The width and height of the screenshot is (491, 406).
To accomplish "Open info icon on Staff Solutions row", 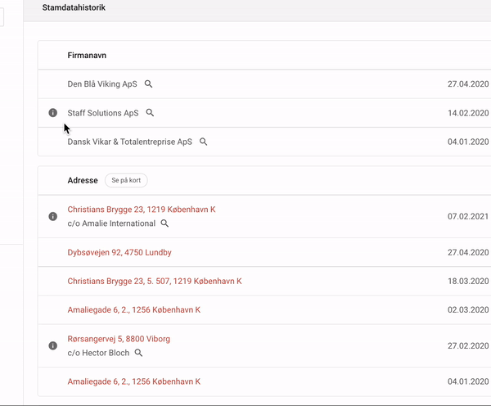I will pos(53,113).
